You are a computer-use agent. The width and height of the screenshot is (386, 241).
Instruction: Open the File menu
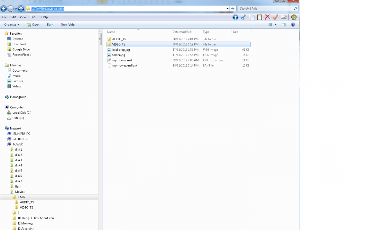(x=5, y=17)
